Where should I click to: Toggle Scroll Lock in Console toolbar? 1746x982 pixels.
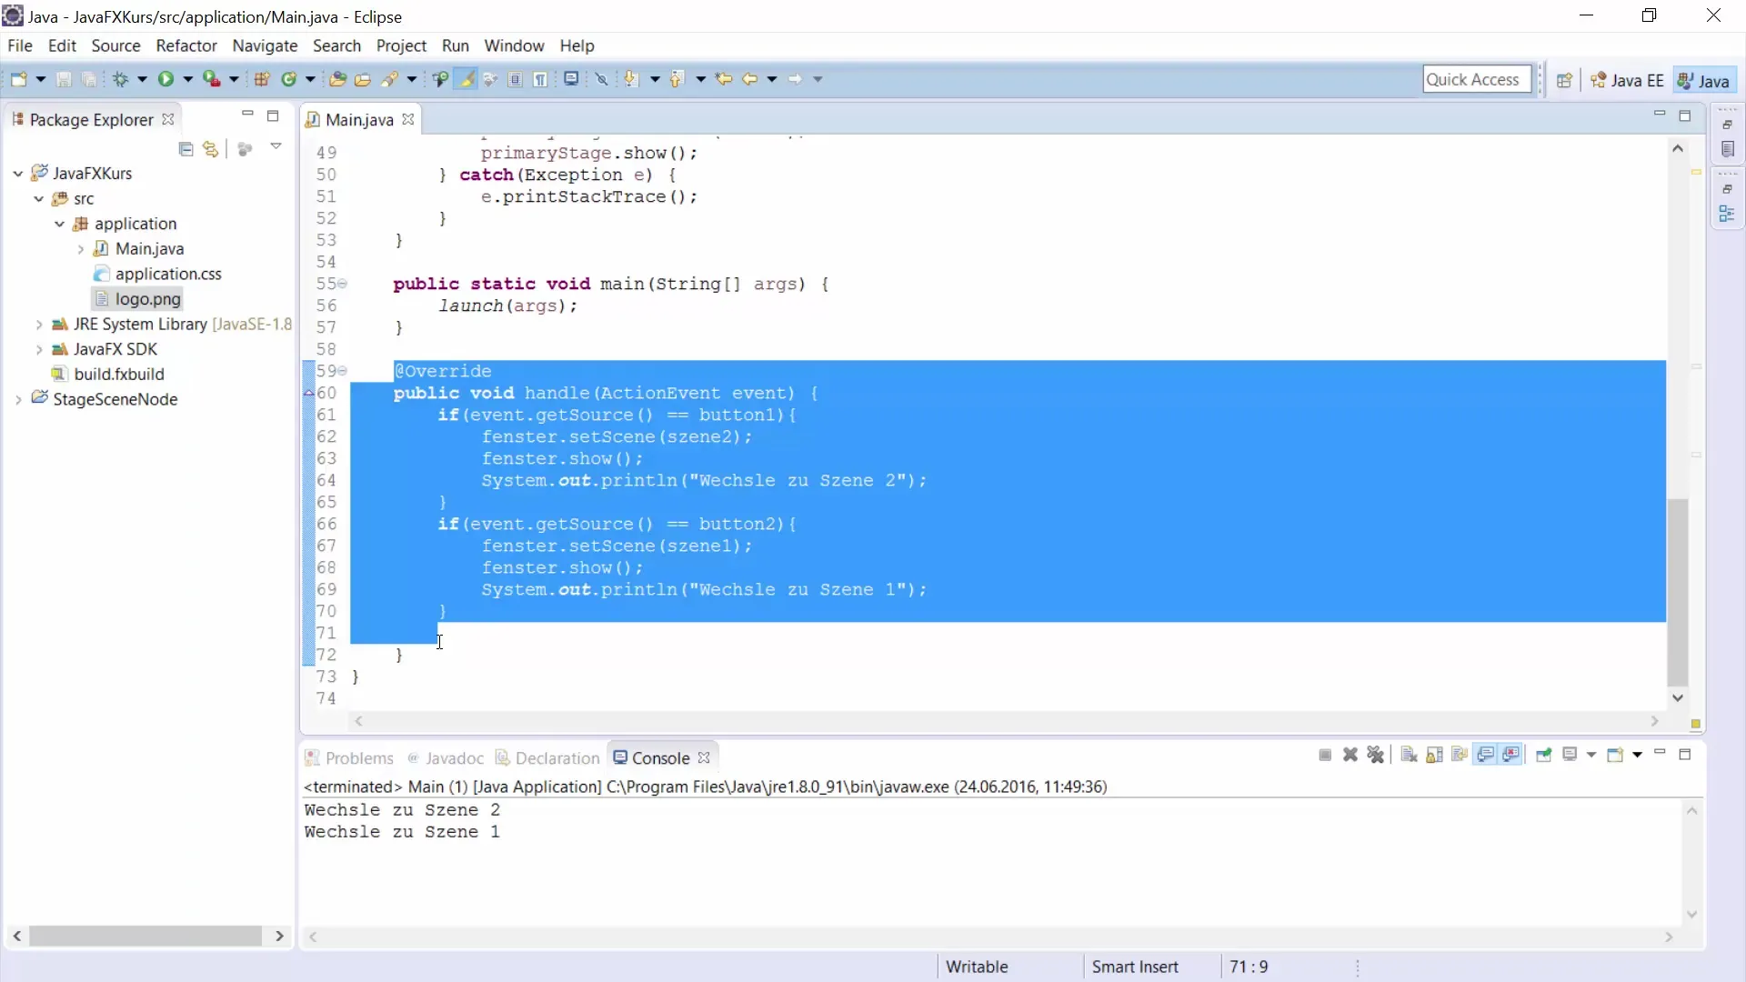coord(1434,755)
